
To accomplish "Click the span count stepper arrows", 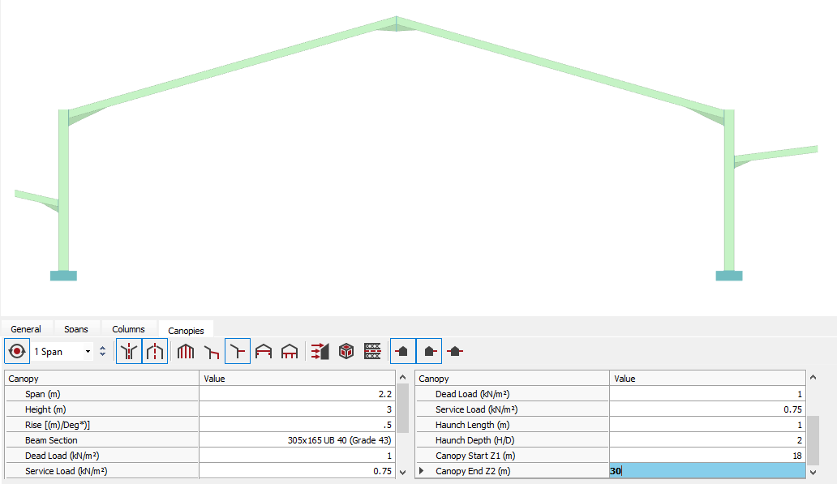I will 102,352.
